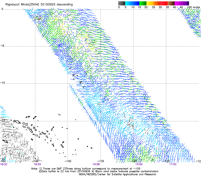Click the cyan-blue 5–15 knots gradient segment

point(132,3)
